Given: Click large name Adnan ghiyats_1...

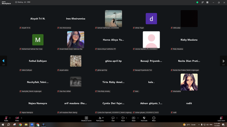Looking at the screenshot, I should 151,103.
